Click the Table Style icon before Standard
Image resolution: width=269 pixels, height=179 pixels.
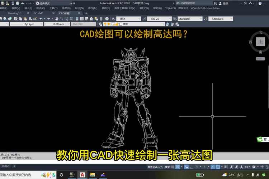tap(175, 19)
